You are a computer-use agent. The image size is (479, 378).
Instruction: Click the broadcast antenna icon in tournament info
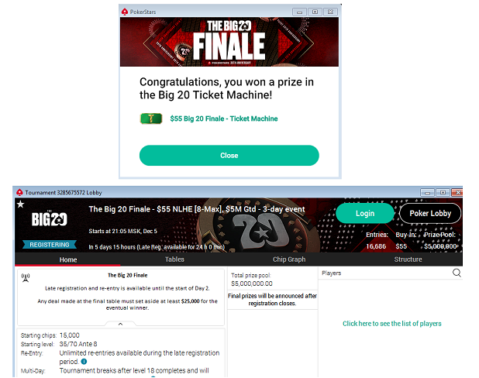coord(26,277)
